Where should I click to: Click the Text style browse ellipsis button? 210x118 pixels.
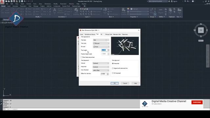click(108, 40)
